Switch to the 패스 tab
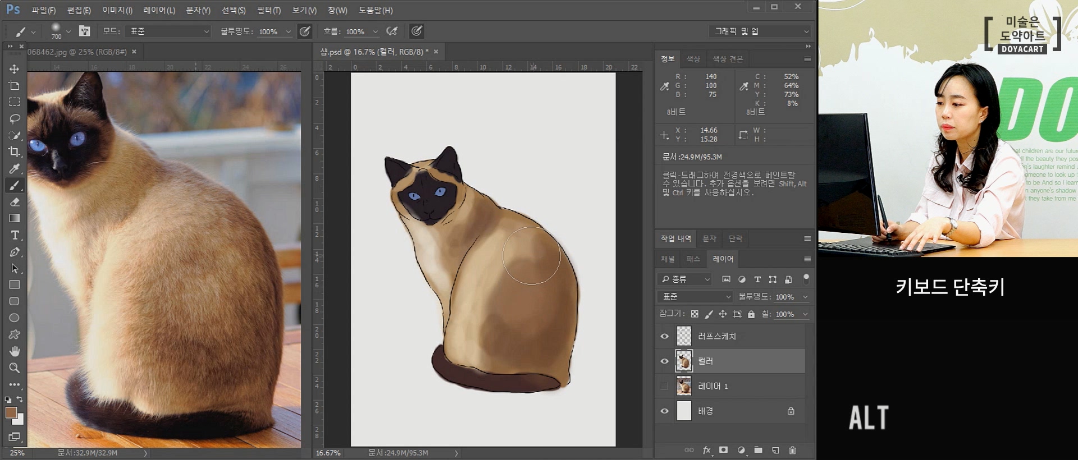Image resolution: width=1078 pixels, height=460 pixels. click(693, 259)
